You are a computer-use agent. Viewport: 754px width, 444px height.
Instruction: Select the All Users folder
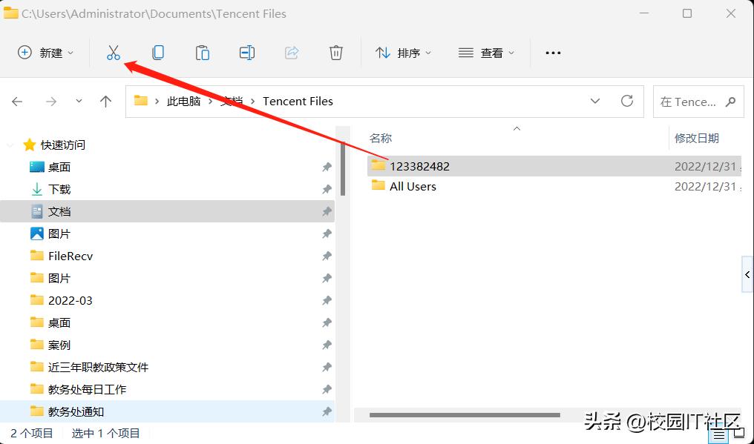[x=413, y=186]
